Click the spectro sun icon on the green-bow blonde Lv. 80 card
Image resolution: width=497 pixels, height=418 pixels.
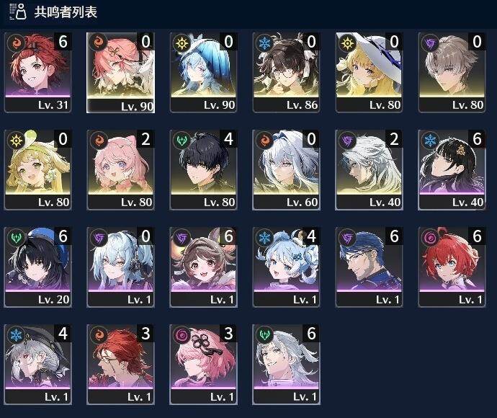click(x=16, y=140)
